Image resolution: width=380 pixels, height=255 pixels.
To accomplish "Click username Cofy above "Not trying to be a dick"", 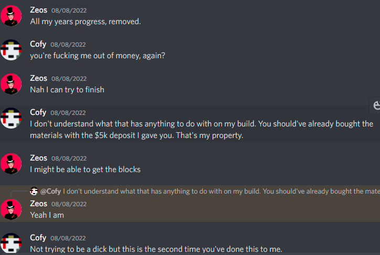I will coord(38,238).
